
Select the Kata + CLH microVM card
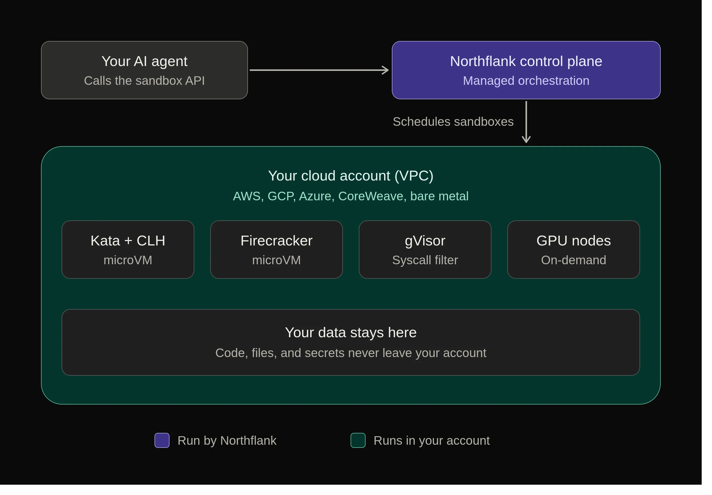128,250
